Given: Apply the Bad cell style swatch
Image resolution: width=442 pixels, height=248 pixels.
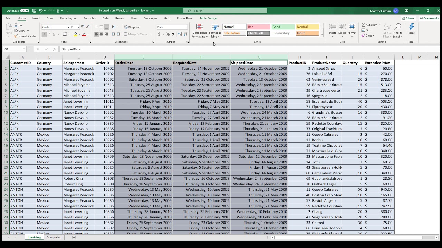Looking at the screenshot, I should pos(258,27).
